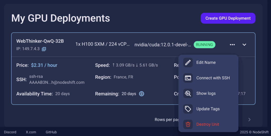Copy the IP address using the copy icon
Screen dimensions: 271x136
[44, 49]
